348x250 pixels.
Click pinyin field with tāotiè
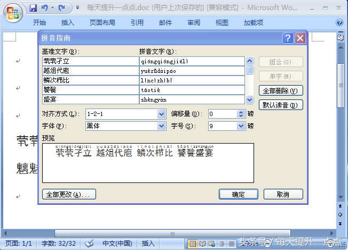(x=192, y=90)
